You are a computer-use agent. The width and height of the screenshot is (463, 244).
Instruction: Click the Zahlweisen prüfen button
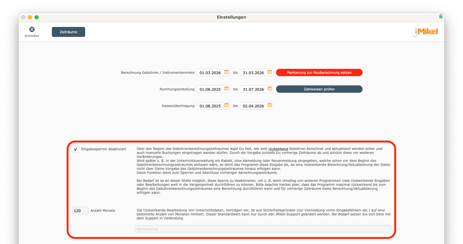[x=319, y=89]
